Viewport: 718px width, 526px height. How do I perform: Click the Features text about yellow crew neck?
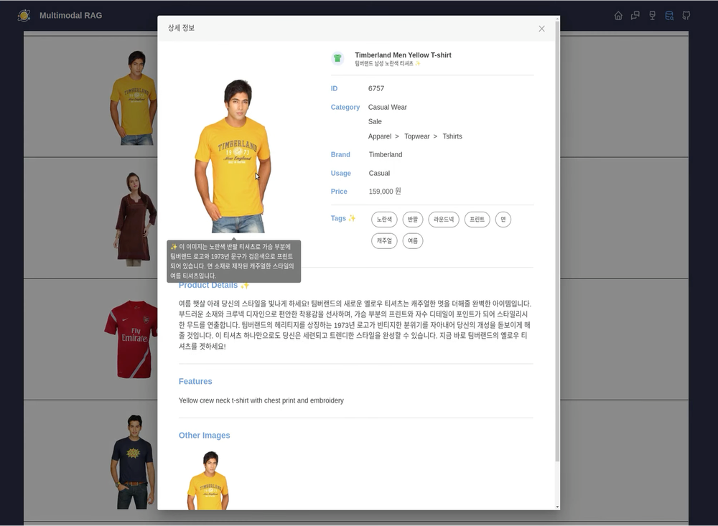click(261, 400)
